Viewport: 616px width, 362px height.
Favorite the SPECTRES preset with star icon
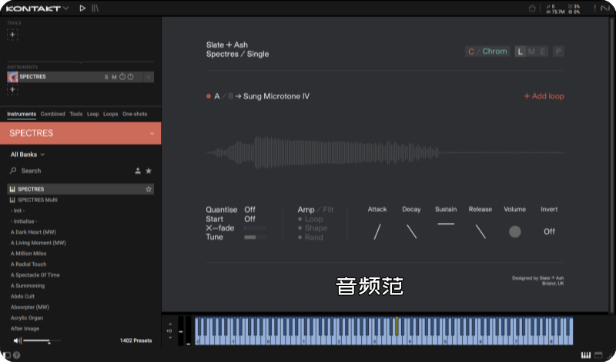coord(149,189)
